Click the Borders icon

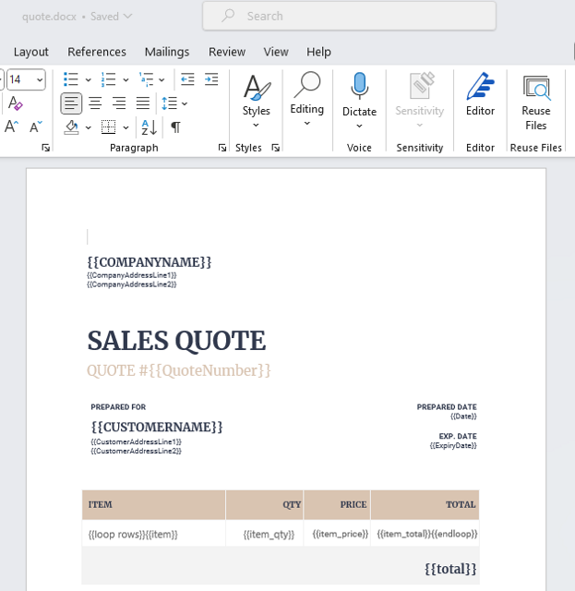(109, 127)
